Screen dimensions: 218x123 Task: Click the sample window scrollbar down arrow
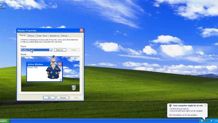pos(61,80)
